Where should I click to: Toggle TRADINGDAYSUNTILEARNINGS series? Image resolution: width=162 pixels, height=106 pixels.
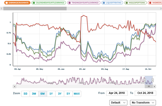tap(84, 3)
